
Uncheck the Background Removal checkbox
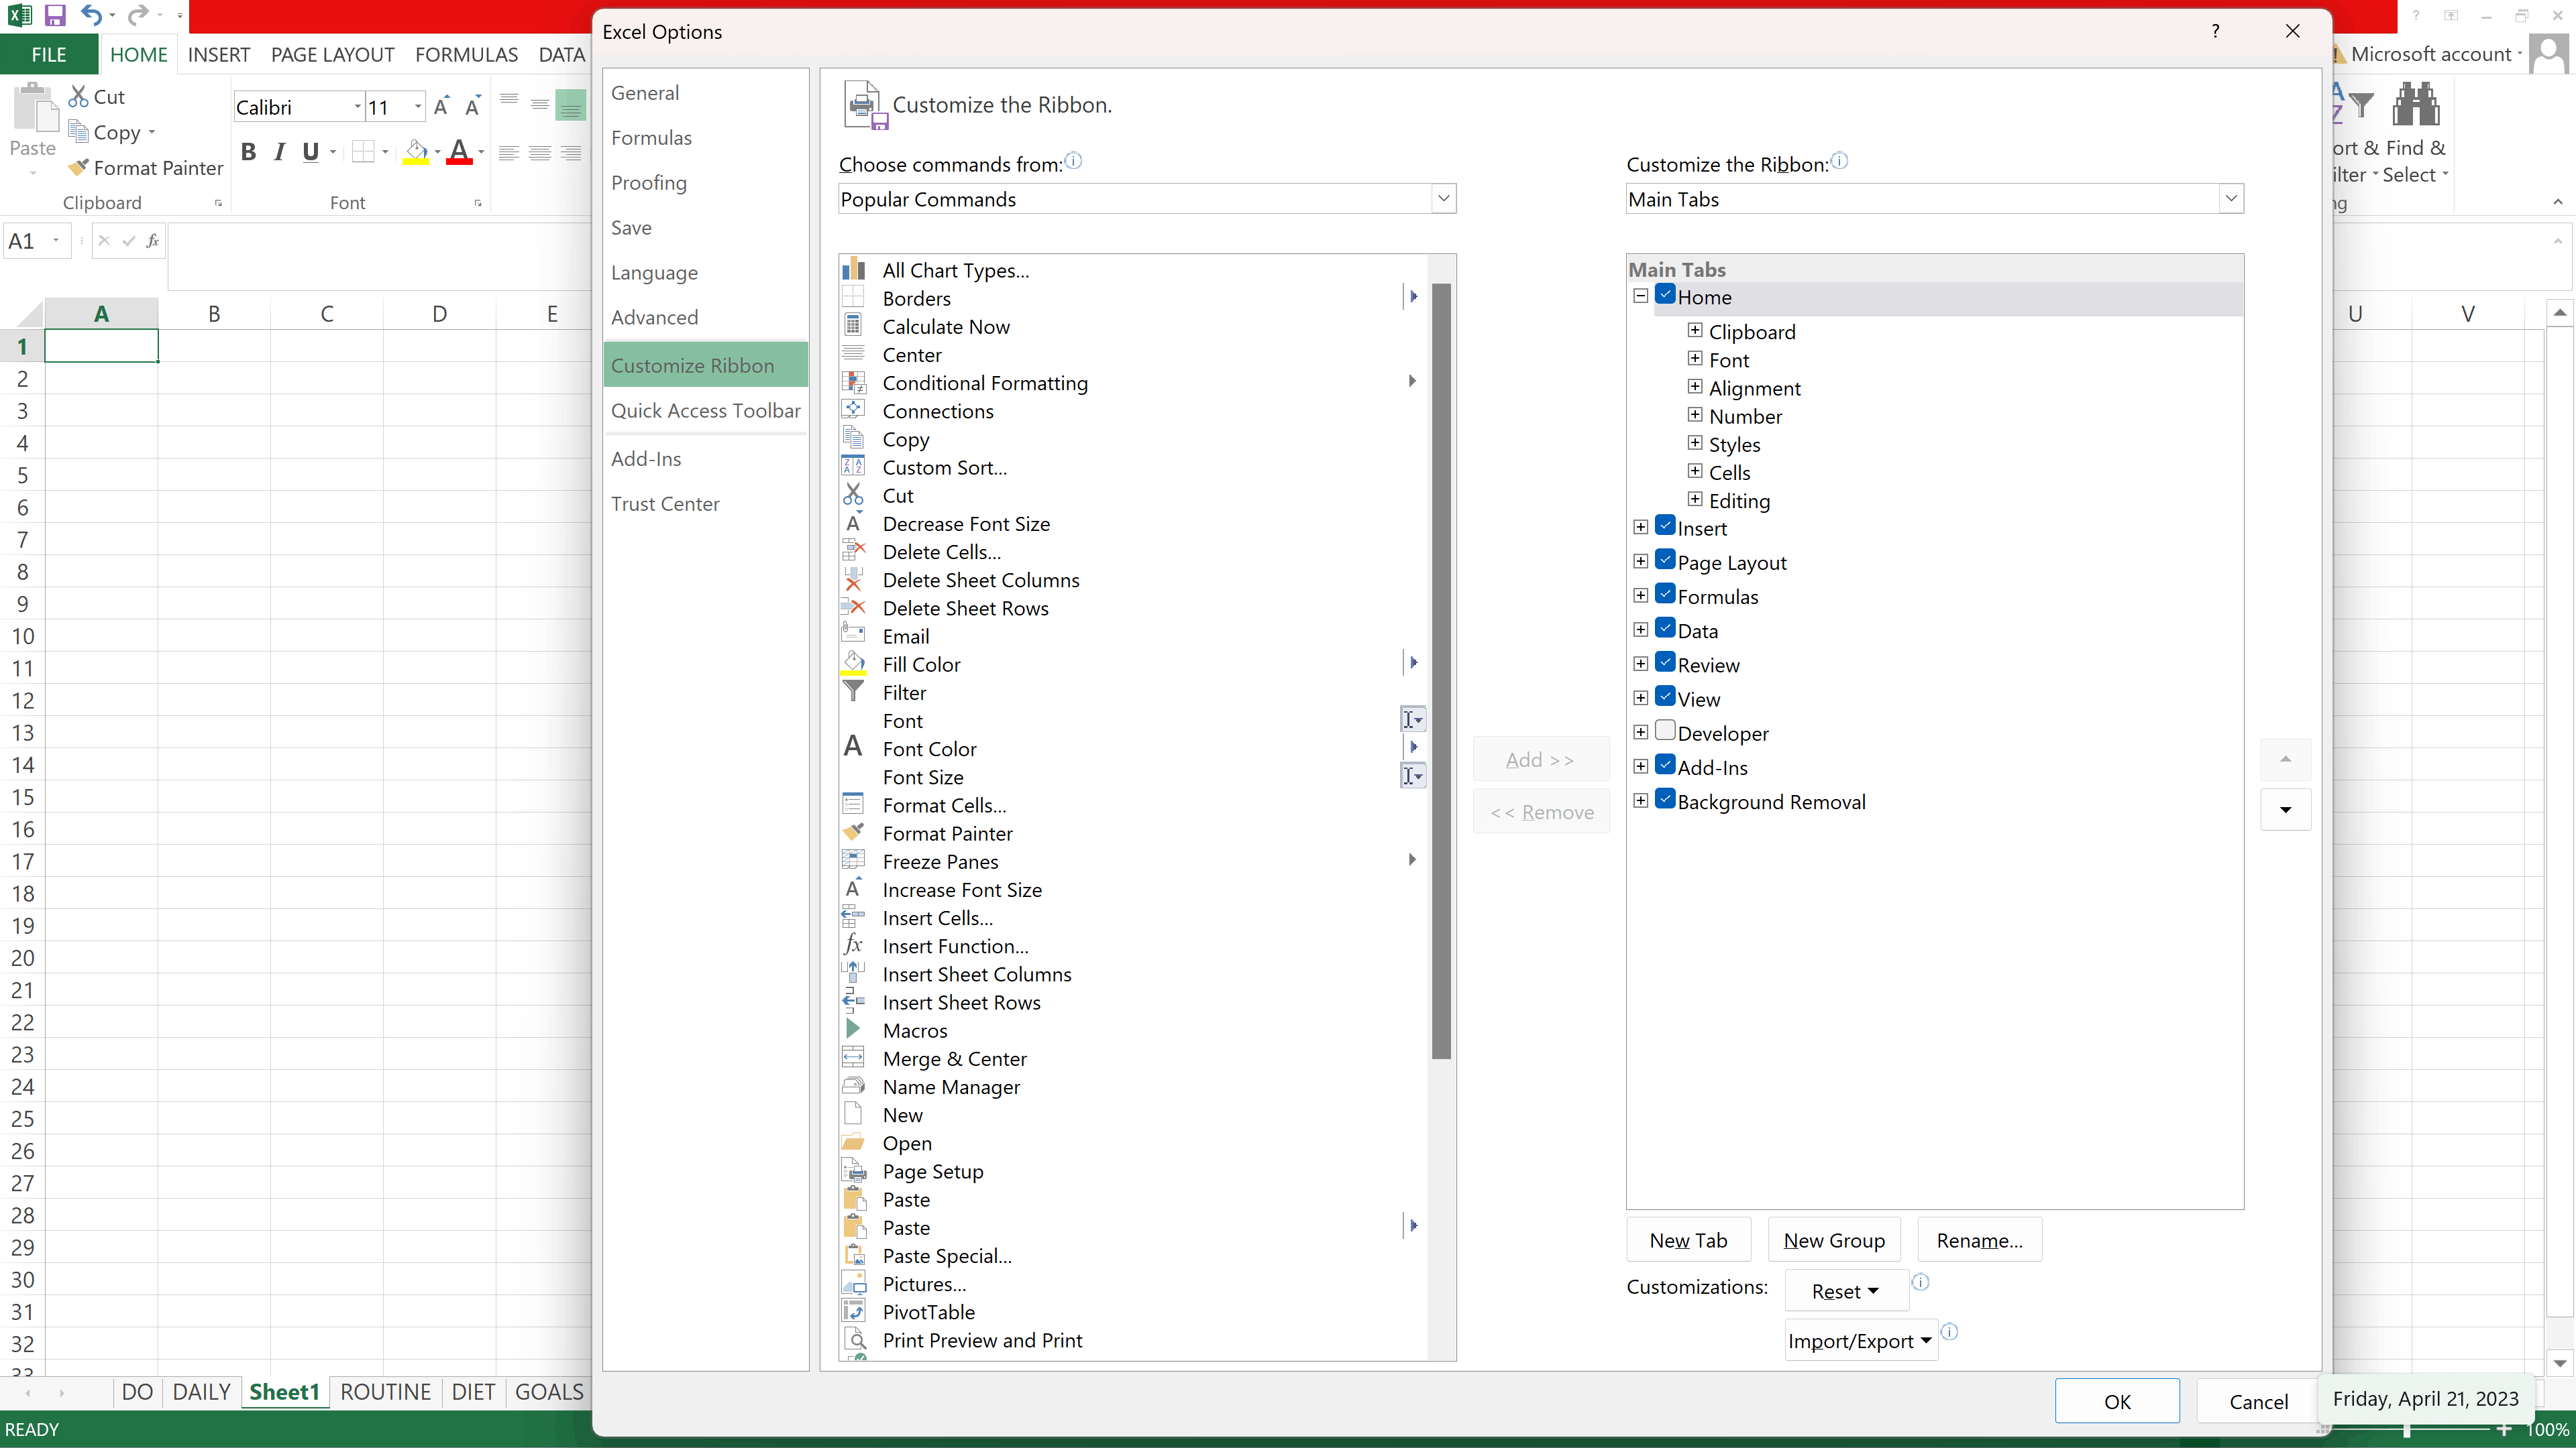[1665, 800]
